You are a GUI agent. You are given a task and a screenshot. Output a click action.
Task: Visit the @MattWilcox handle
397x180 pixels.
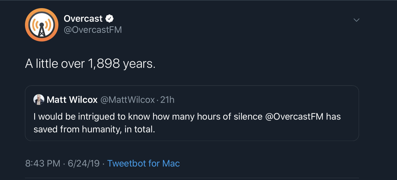click(x=128, y=100)
